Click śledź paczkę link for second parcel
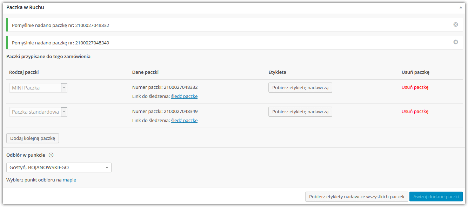The width and height of the screenshot is (468, 207). click(184, 120)
